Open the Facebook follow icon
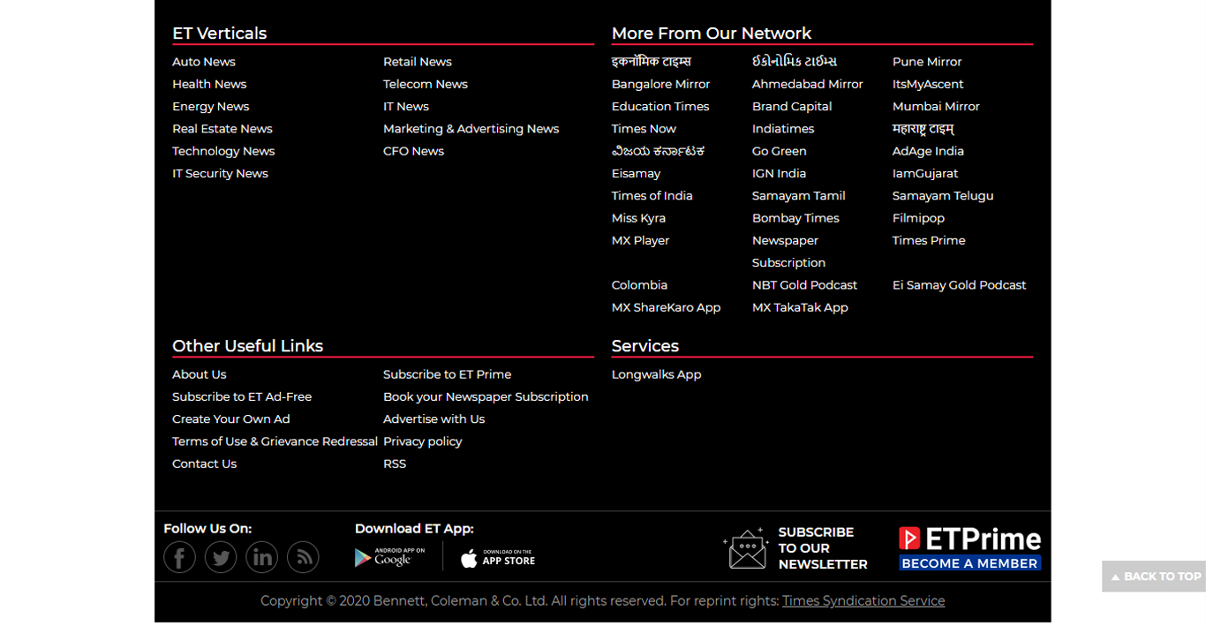The image size is (1206, 626). pos(179,557)
